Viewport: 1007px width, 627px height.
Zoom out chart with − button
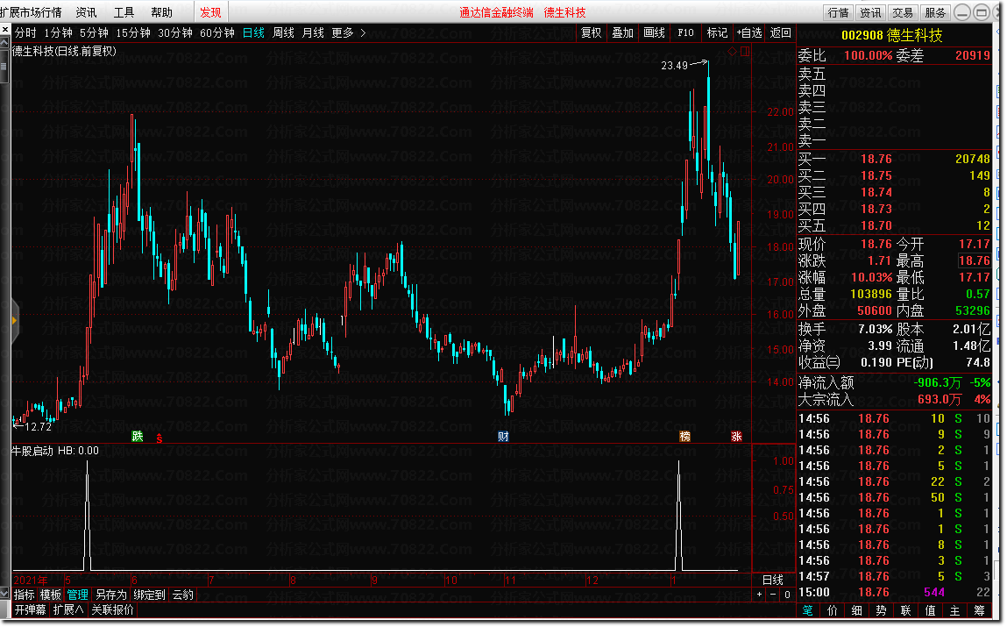[773, 595]
